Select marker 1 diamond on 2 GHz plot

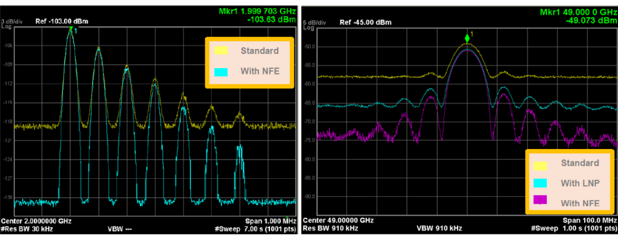tap(71, 28)
